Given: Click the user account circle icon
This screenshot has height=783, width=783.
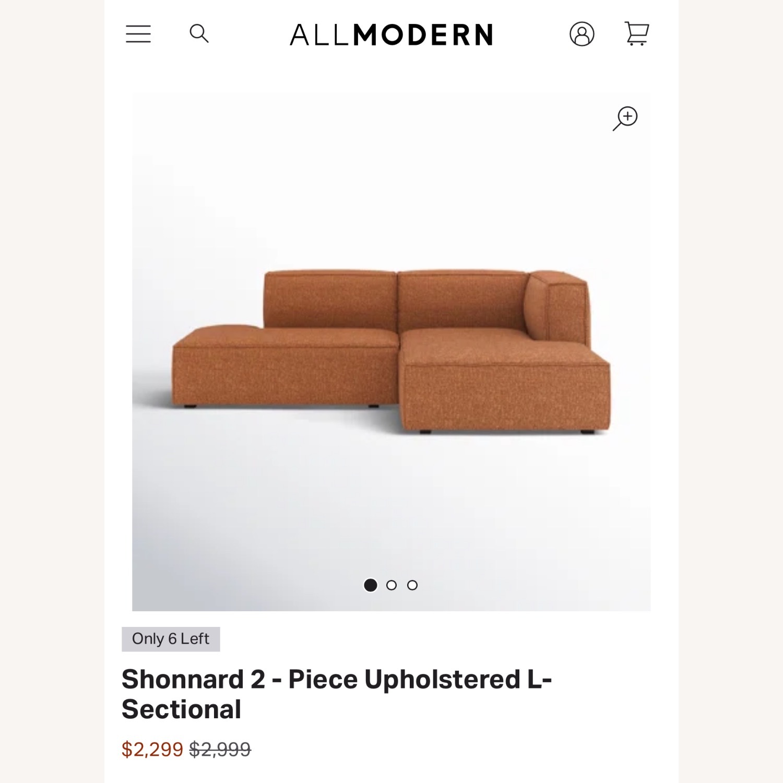Looking at the screenshot, I should click(582, 33).
